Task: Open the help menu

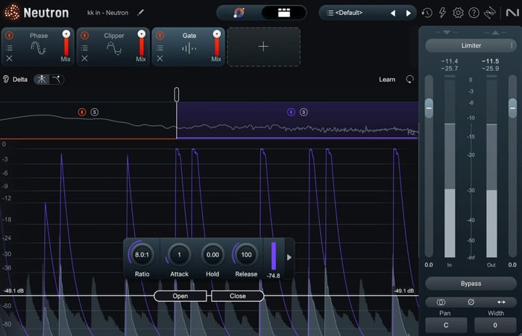Action: [474, 13]
